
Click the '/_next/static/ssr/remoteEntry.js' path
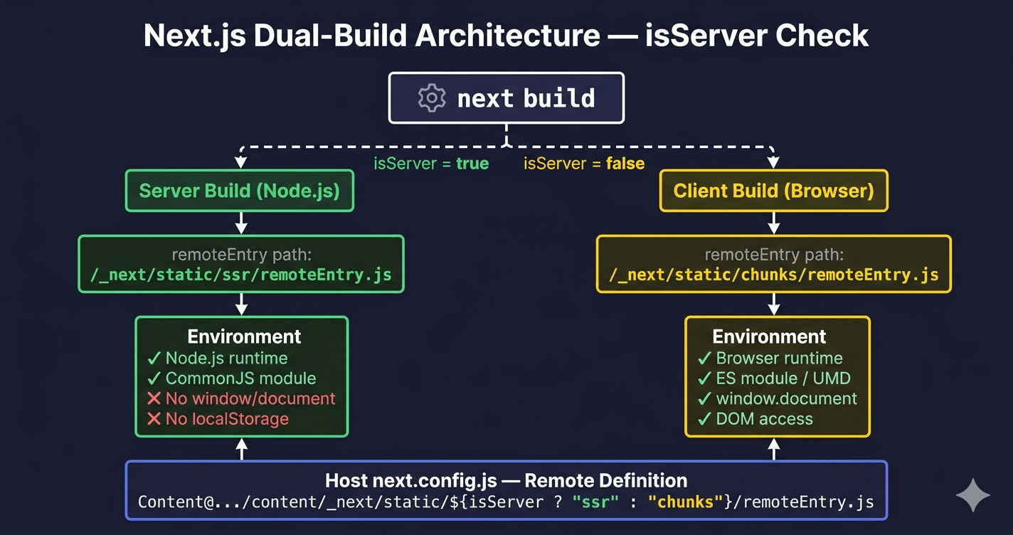point(241,275)
